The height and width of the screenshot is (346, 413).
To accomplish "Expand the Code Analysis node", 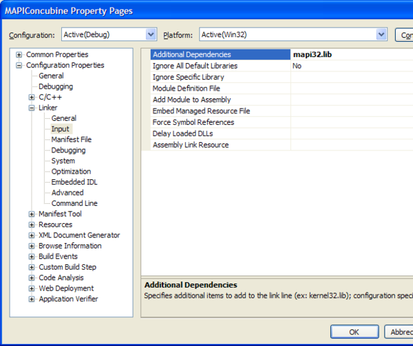I will coord(32,278).
